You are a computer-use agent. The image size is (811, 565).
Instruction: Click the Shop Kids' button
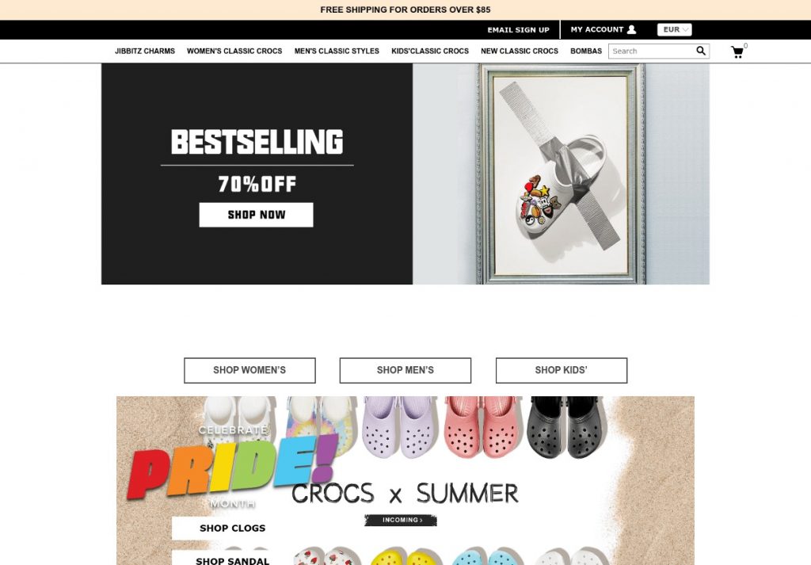click(x=562, y=370)
